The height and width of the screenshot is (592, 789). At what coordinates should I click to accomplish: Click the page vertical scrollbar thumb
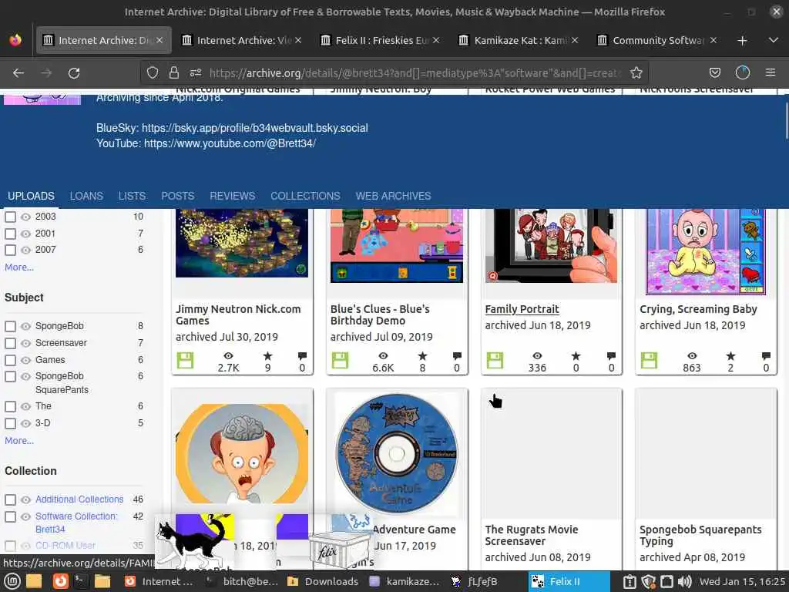pos(786,121)
